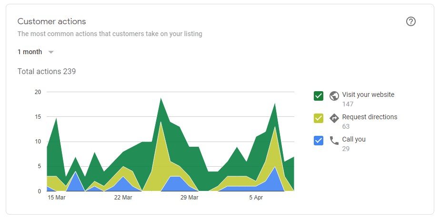
Task: Open the 1 month period dropdown
Action: 30,52
